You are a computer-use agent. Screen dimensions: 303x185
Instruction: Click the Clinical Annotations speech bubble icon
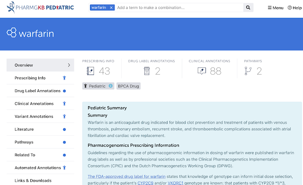pos(202,71)
